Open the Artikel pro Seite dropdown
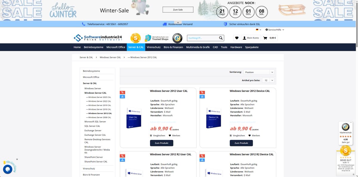This screenshot has width=358, height=177. coord(268,80)
